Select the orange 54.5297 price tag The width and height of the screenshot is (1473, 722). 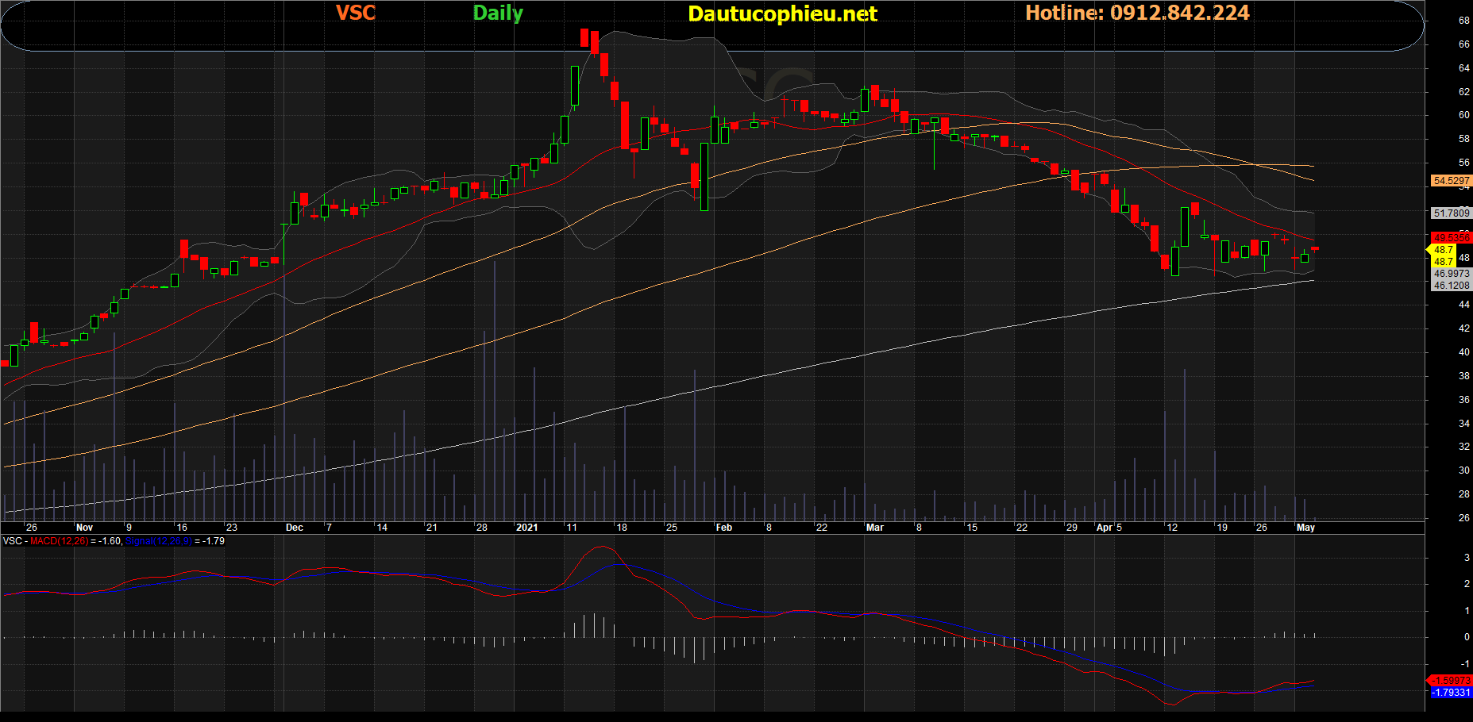tap(1452, 181)
